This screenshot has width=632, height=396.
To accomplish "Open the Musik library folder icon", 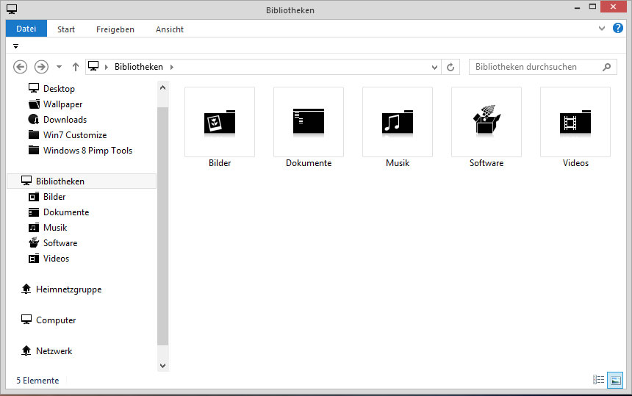I will (398, 122).
